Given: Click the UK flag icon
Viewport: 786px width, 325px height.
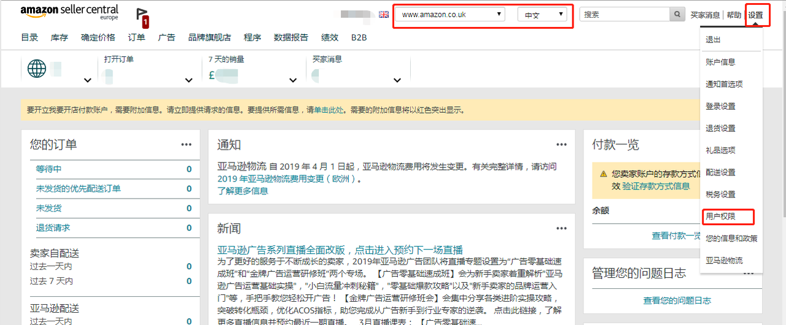Looking at the screenshot, I should [x=384, y=14].
